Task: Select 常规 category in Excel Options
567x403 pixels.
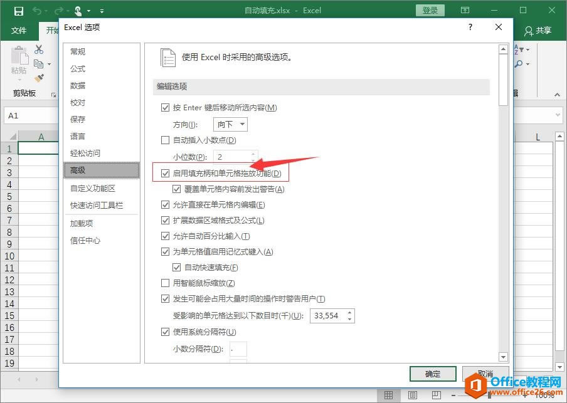Action: click(x=77, y=51)
